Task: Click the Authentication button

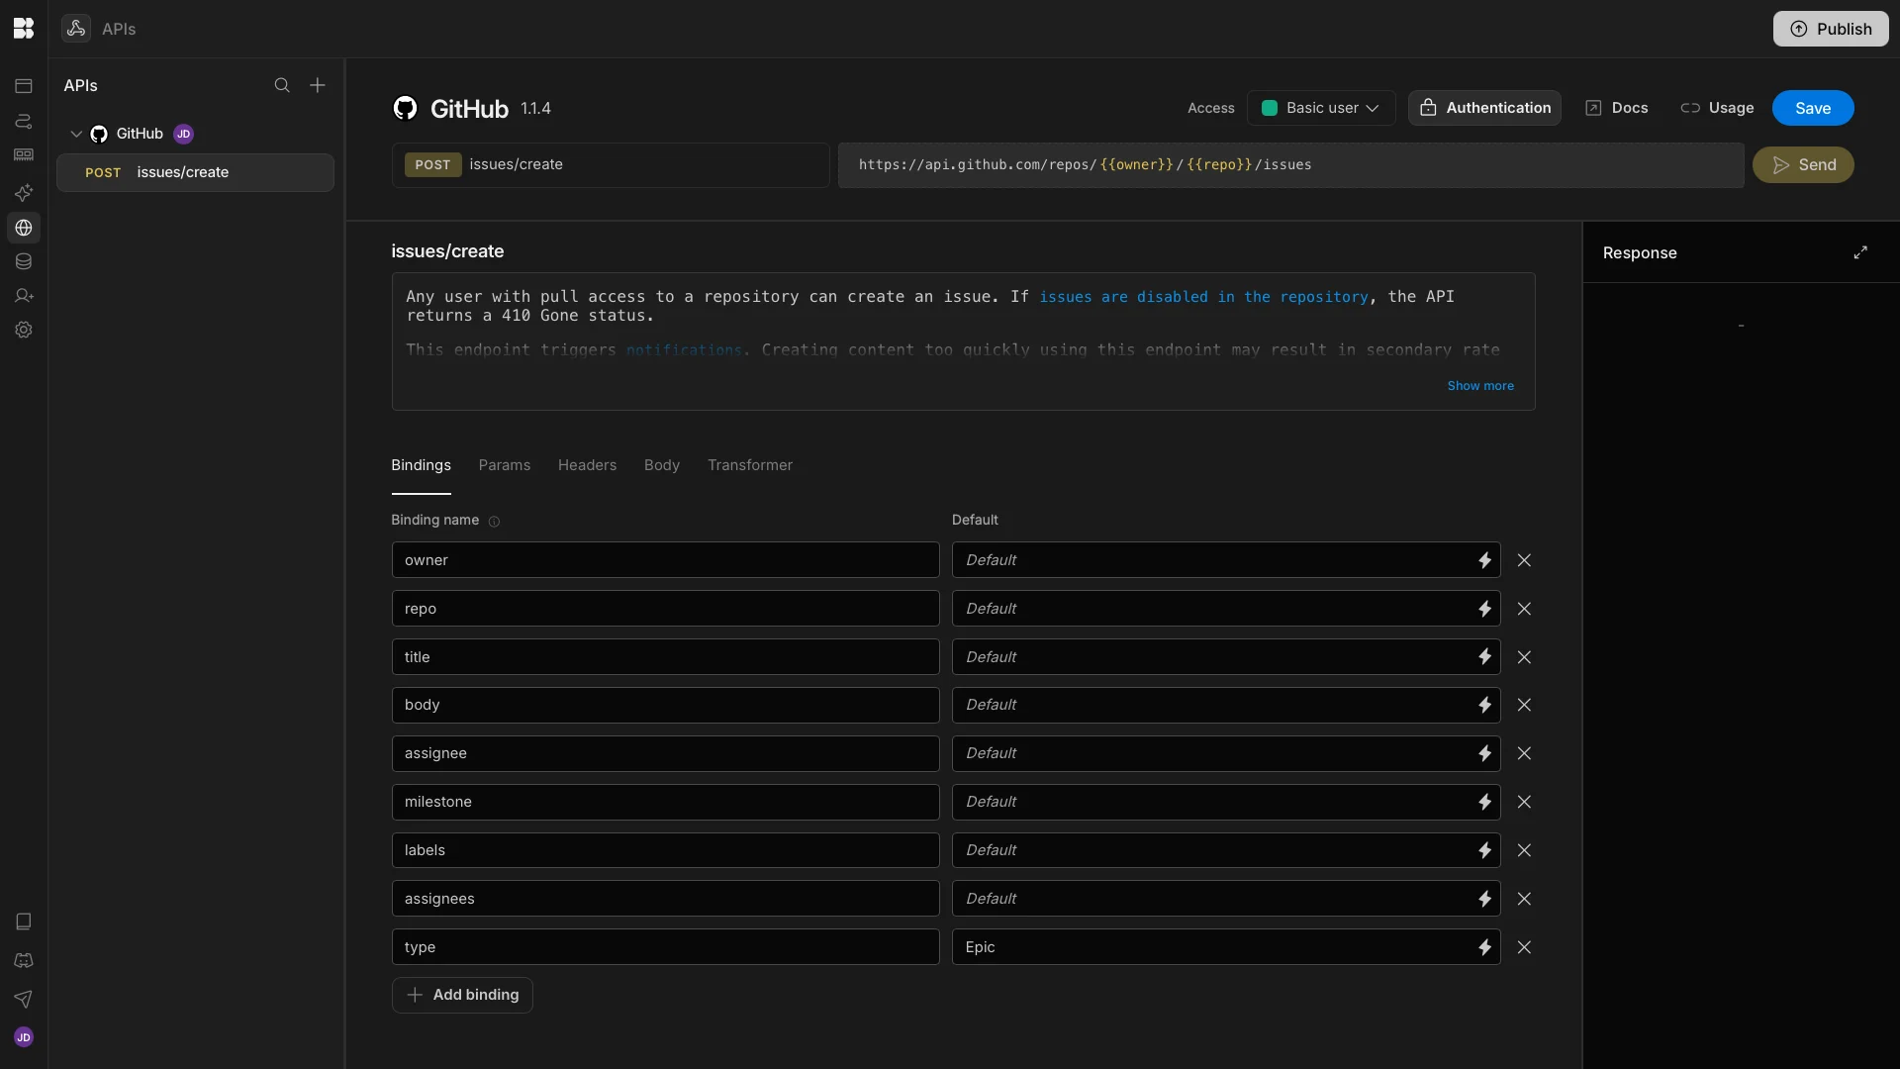Action: pyautogui.click(x=1484, y=108)
